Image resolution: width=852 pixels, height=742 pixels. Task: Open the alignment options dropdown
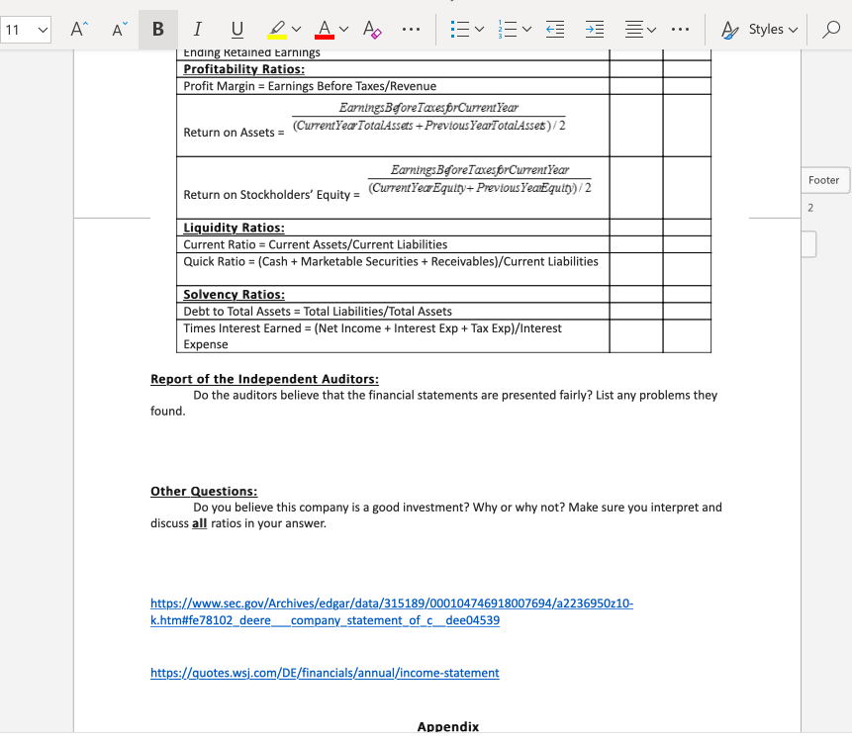[651, 29]
